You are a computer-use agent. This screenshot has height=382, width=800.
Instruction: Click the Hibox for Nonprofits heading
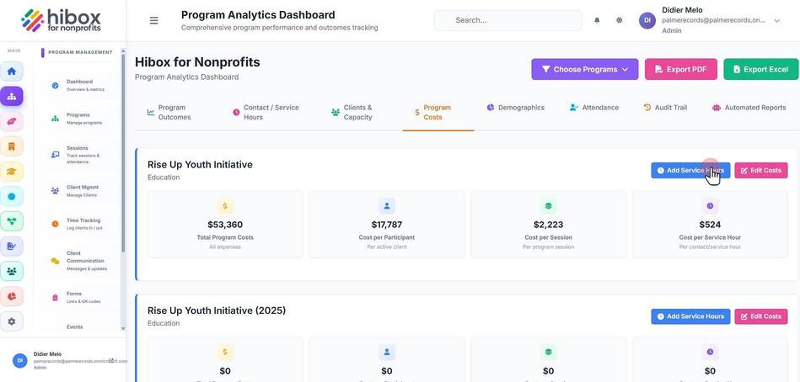click(197, 62)
